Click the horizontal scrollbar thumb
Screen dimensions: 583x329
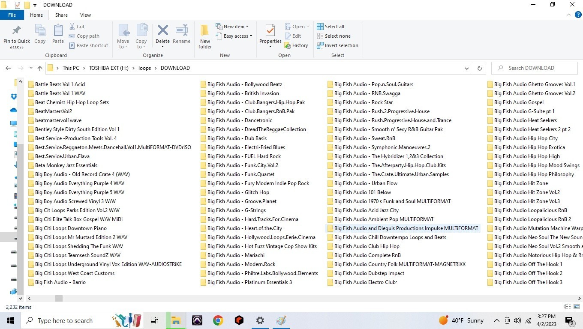[59, 298]
